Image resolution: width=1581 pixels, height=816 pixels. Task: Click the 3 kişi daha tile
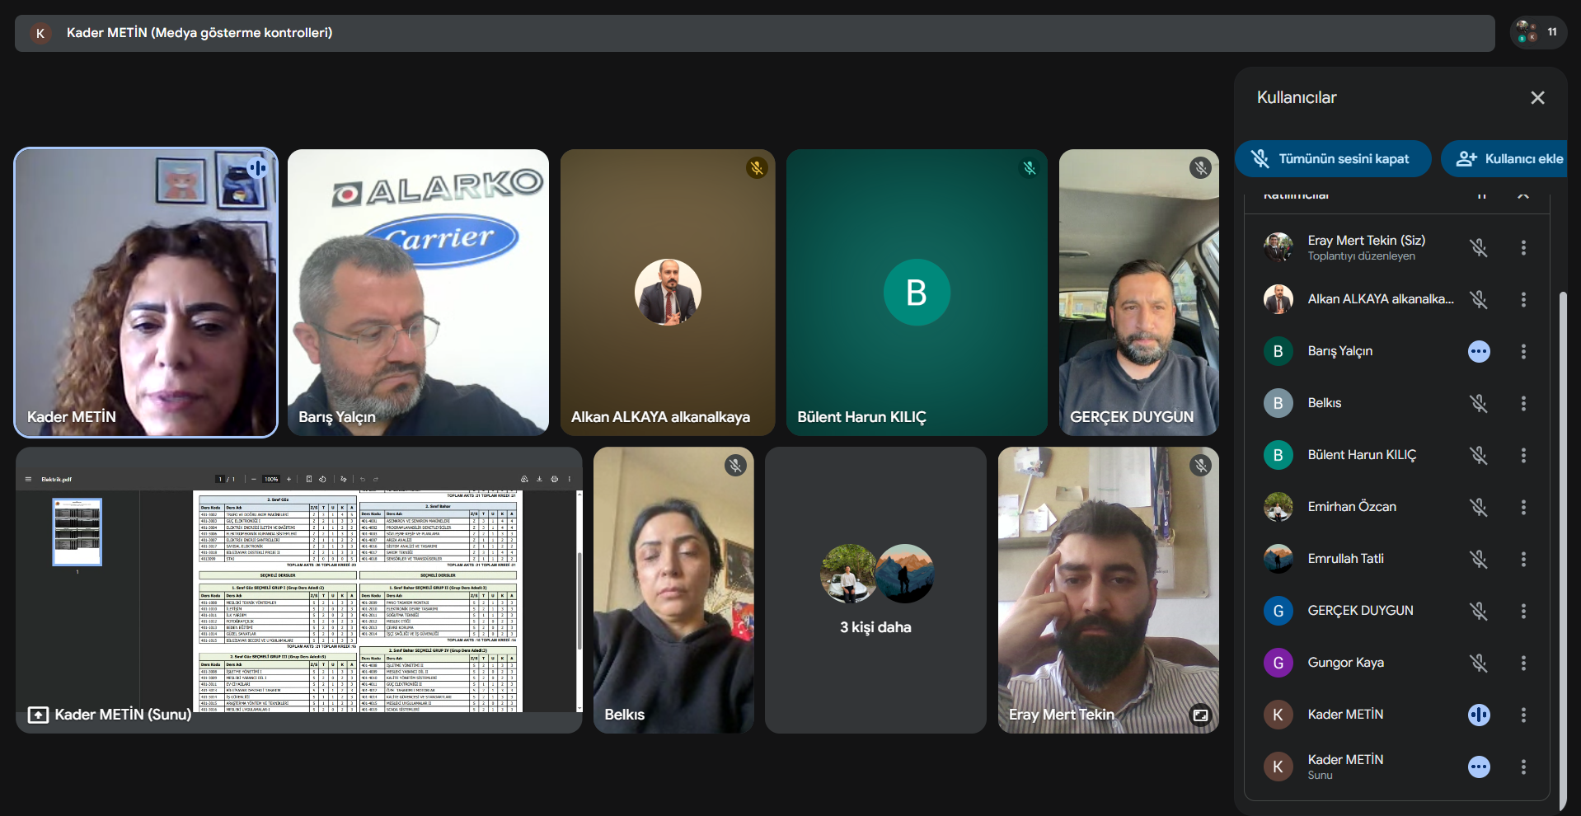pyautogui.click(x=875, y=590)
